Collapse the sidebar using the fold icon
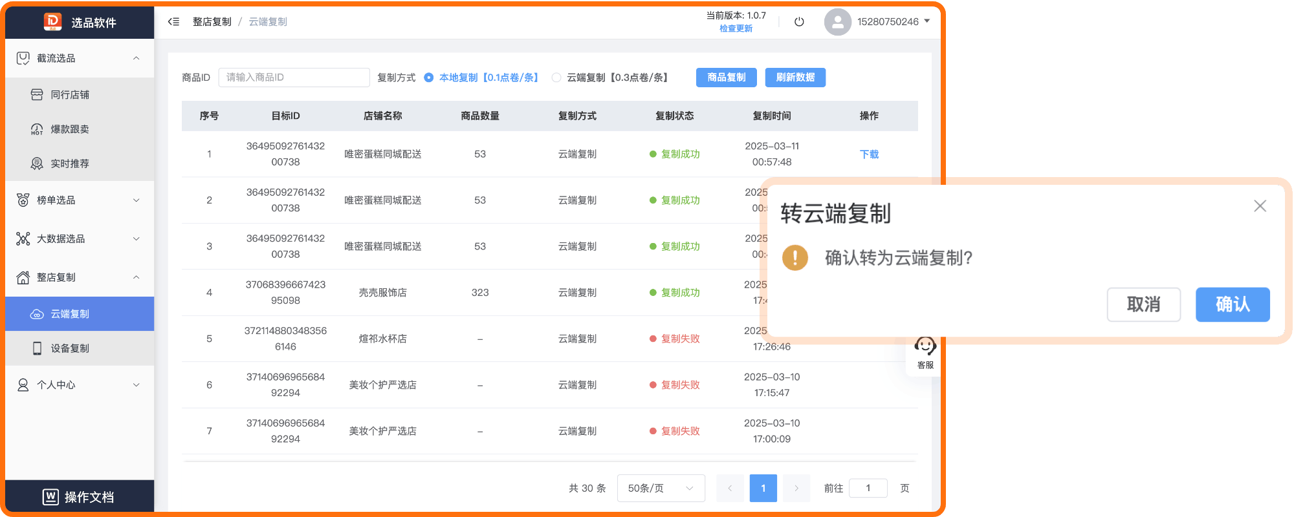 tap(173, 21)
